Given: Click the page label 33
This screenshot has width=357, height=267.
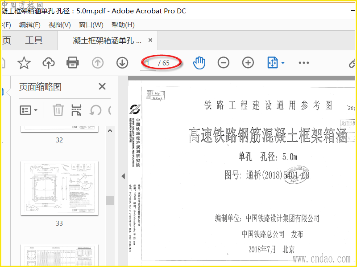Looking at the screenshot, I should [x=59, y=223].
